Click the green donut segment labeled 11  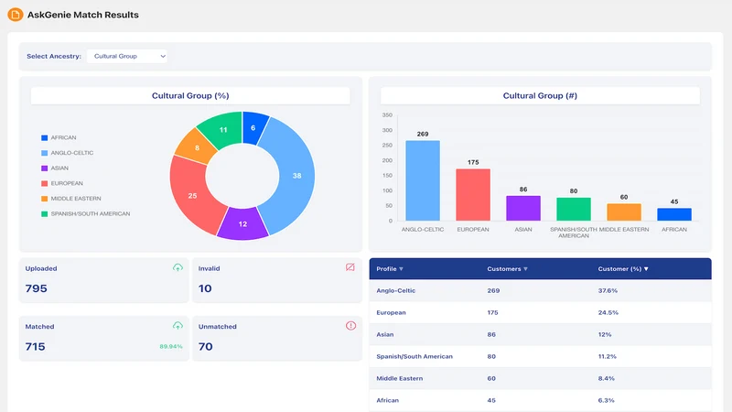tap(223, 130)
